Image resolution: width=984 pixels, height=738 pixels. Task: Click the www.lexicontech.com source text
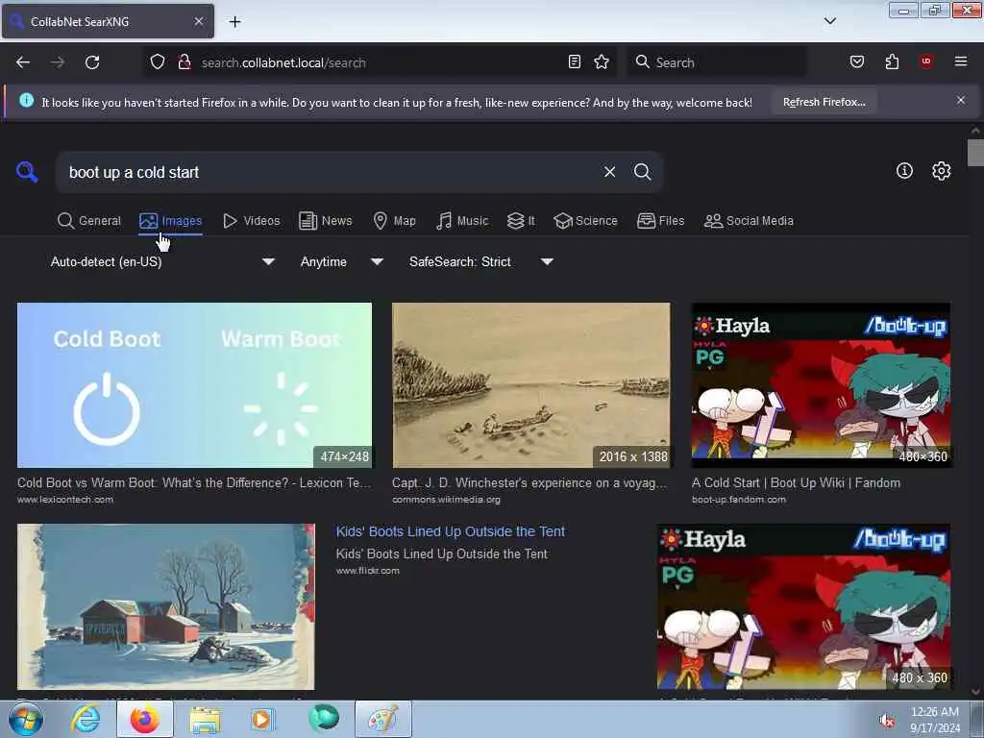click(65, 500)
